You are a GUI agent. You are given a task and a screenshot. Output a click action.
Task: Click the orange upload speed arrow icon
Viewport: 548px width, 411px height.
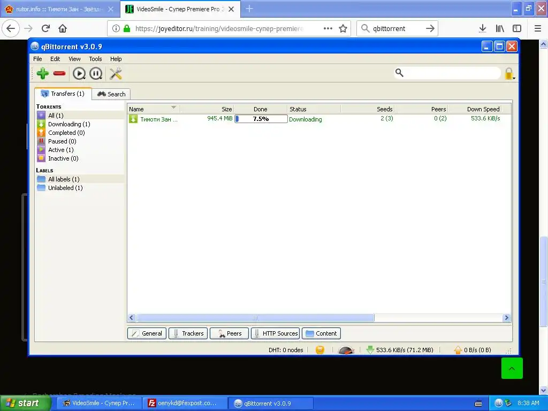point(458,350)
